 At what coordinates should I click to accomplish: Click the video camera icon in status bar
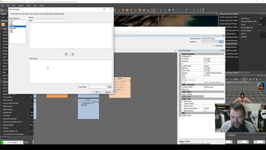click(x=26, y=142)
